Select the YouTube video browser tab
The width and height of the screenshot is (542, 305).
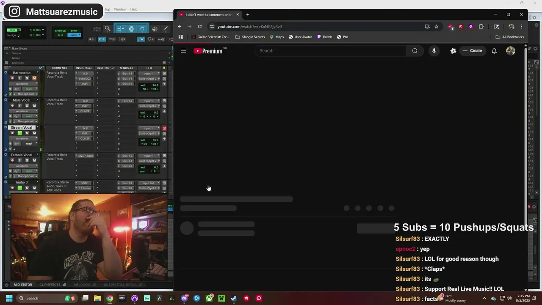pyautogui.click(x=209, y=14)
